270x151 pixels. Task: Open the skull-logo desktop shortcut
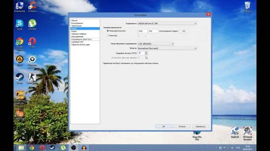click(x=32, y=62)
